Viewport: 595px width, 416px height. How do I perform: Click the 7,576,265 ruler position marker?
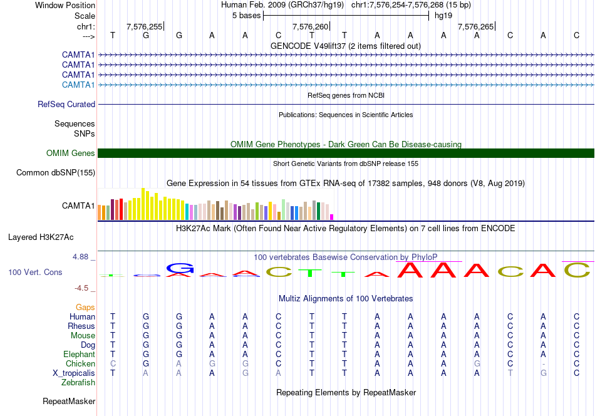[x=475, y=26]
